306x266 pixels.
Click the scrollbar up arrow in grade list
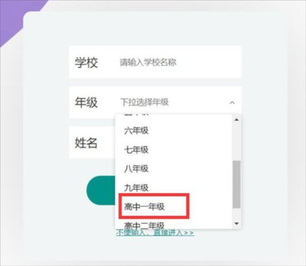click(237, 120)
